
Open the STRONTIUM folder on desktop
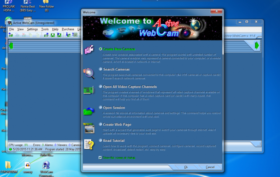[x=8, y=167]
